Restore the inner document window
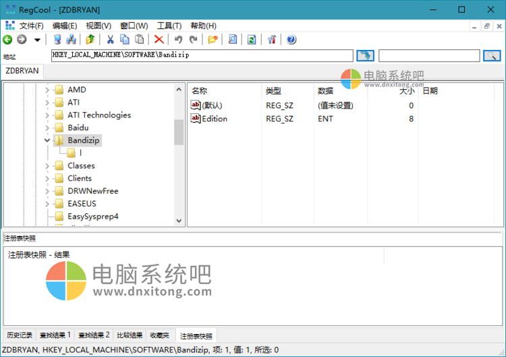Image resolution: width=506 pixels, height=357 pixels. (486, 26)
